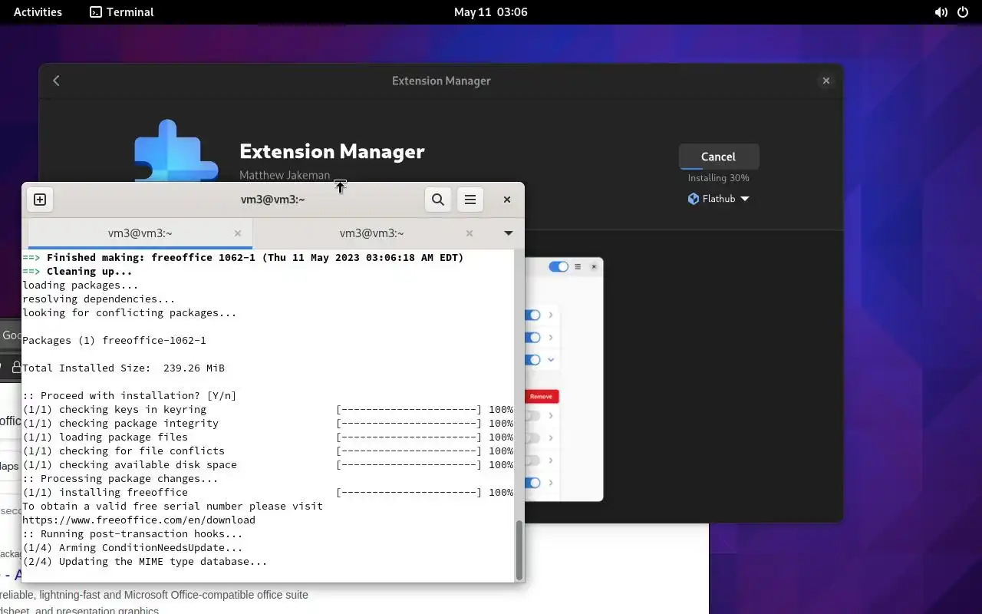Click 'Updating the MIME type database...' line
Screen dimensions: 982x614
point(145,561)
